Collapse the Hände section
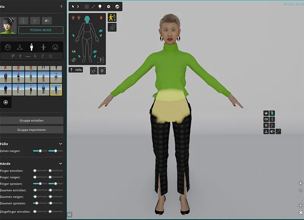 click(x=60, y=164)
